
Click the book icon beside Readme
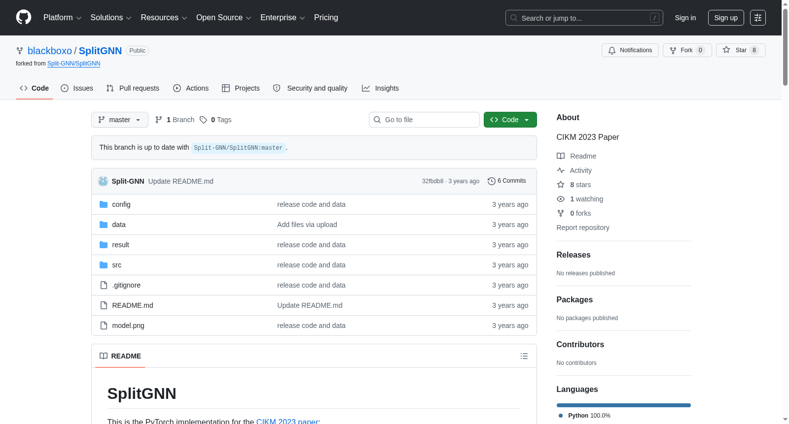[561, 156]
